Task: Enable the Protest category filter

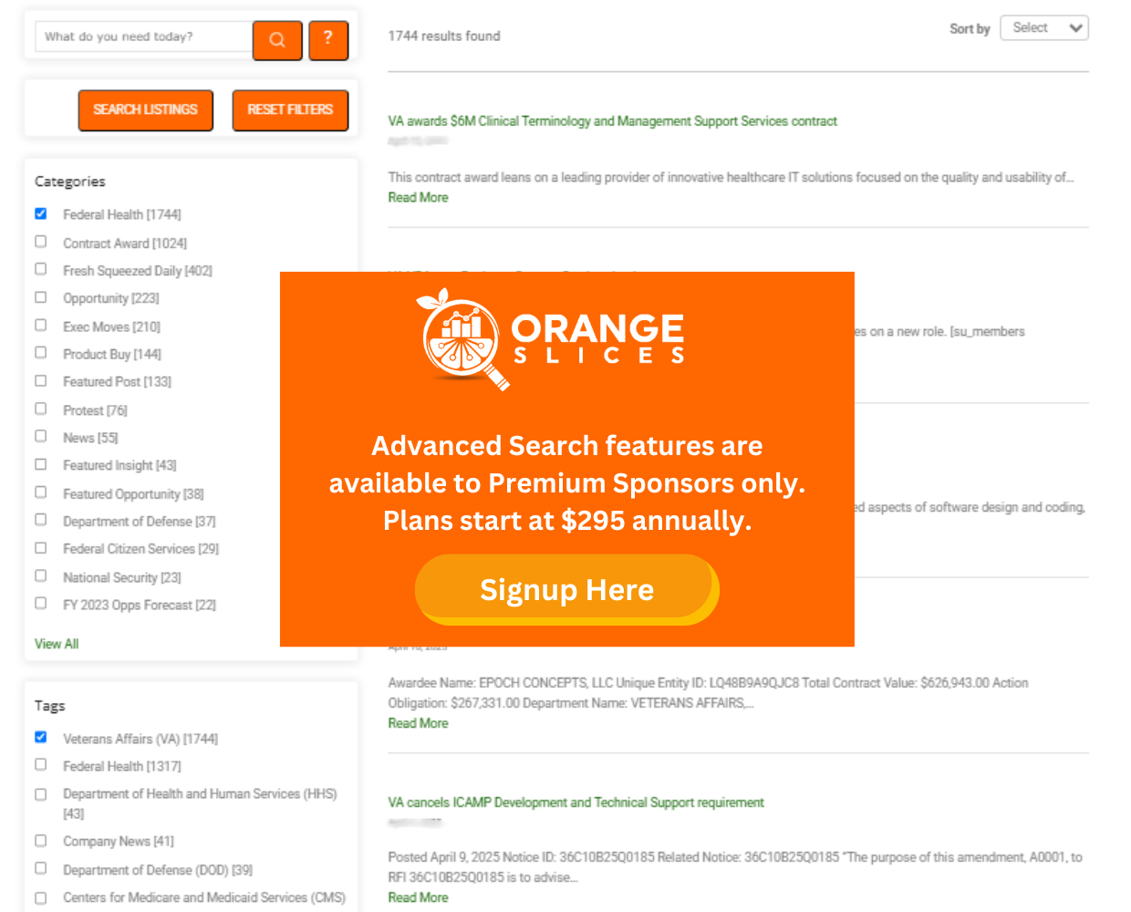Action: [x=40, y=409]
